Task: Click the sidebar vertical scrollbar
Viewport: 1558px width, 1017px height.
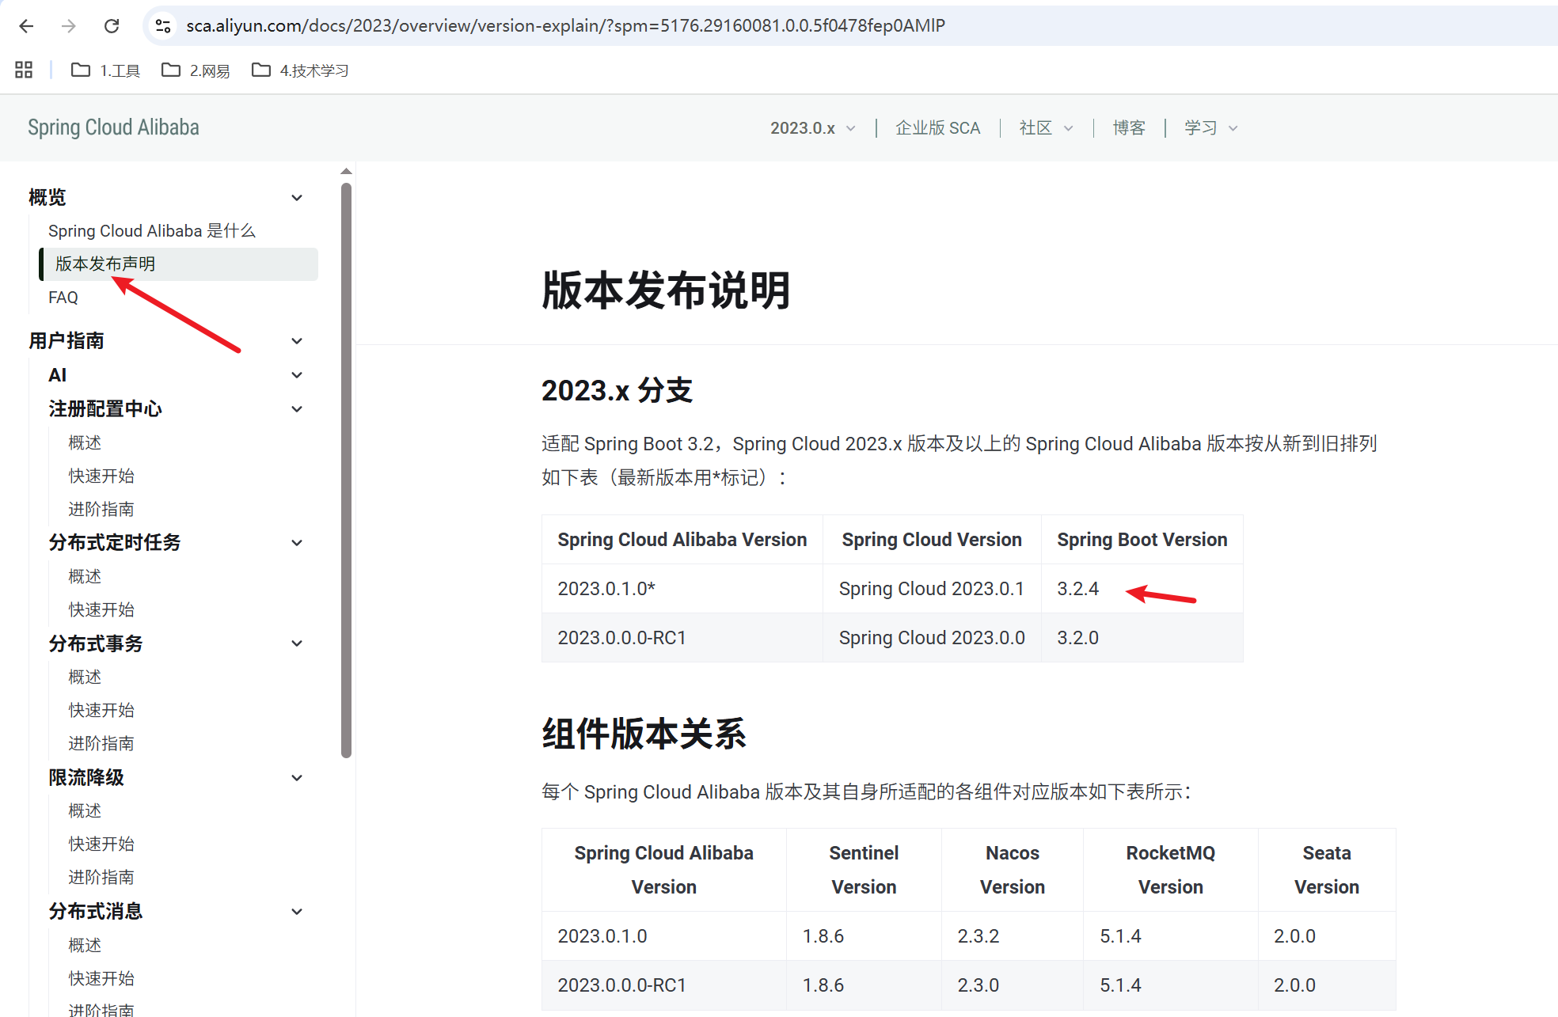Action: click(346, 470)
